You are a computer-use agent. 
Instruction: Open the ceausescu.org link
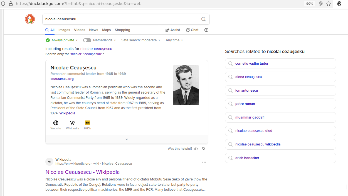62,79
